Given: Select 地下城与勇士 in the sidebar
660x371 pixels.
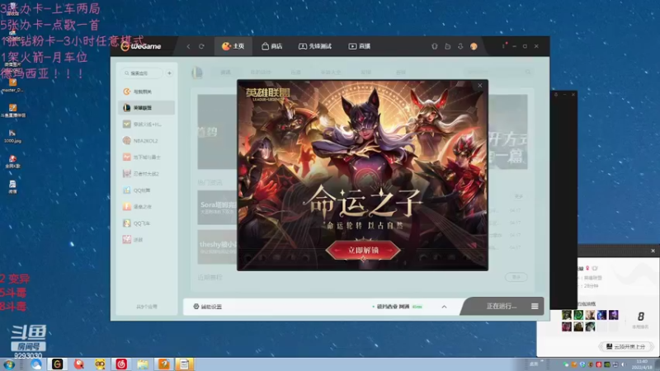Looking at the screenshot, I should coord(146,157).
